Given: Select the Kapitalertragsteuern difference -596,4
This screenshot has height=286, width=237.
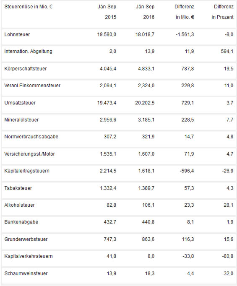Looking at the screenshot, I should (x=187, y=171).
